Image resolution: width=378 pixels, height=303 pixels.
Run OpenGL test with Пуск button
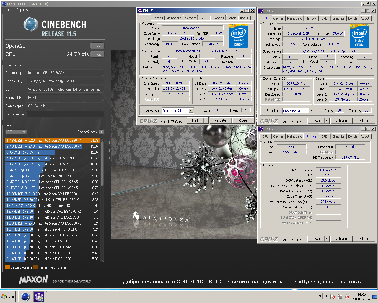point(97,46)
